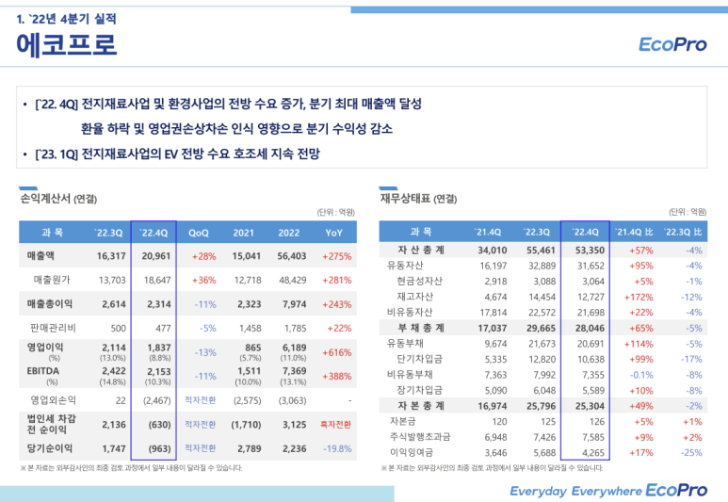728x502 pixels.
Task: Select the table title '손익계산서 (연결)'
Action: click(x=58, y=199)
